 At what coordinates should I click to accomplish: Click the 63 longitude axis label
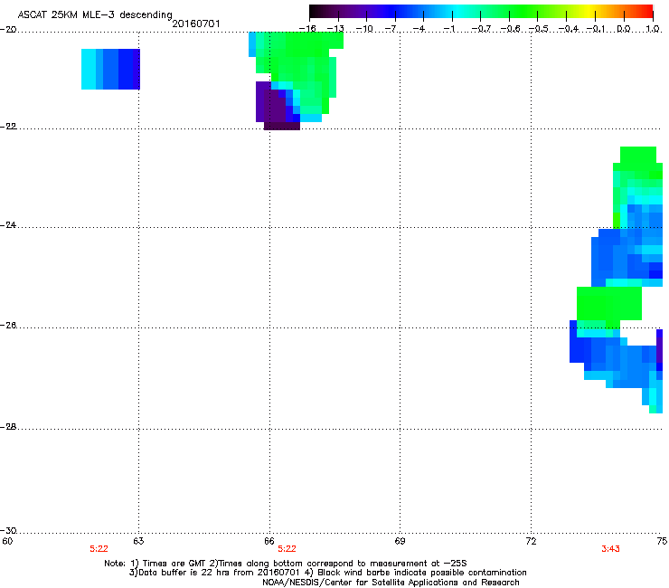pos(138,541)
